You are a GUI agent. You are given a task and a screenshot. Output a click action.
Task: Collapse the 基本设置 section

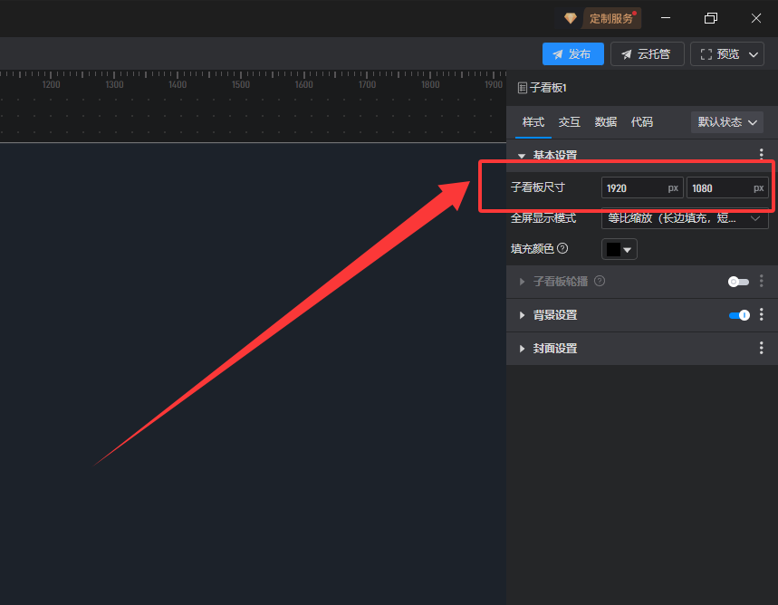point(522,156)
